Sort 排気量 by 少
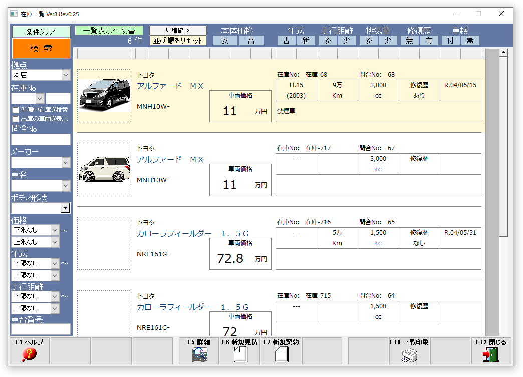The width and height of the screenshot is (523, 377). tap(388, 41)
